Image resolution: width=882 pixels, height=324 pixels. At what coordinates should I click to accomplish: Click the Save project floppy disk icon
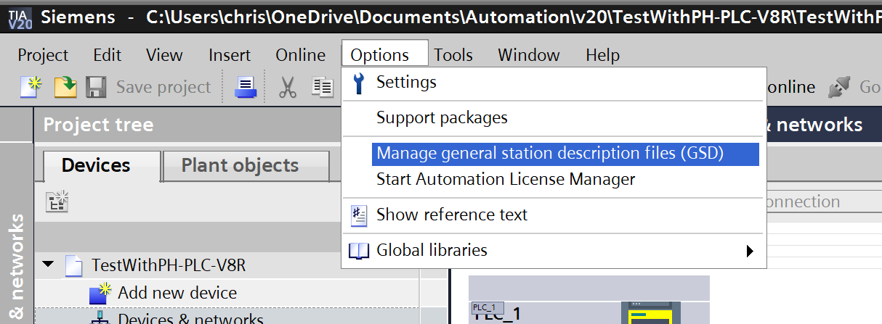point(96,87)
